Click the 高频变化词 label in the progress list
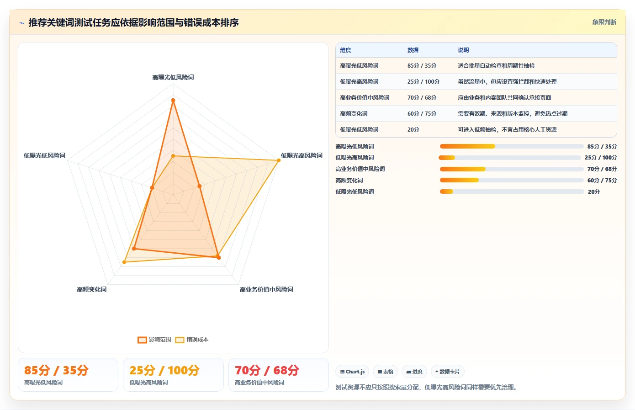Image resolution: width=635 pixels, height=410 pixels. (349, 181)
